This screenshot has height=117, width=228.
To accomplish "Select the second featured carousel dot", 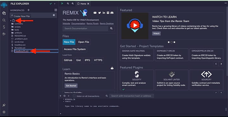I will click(x=172, y=42).
